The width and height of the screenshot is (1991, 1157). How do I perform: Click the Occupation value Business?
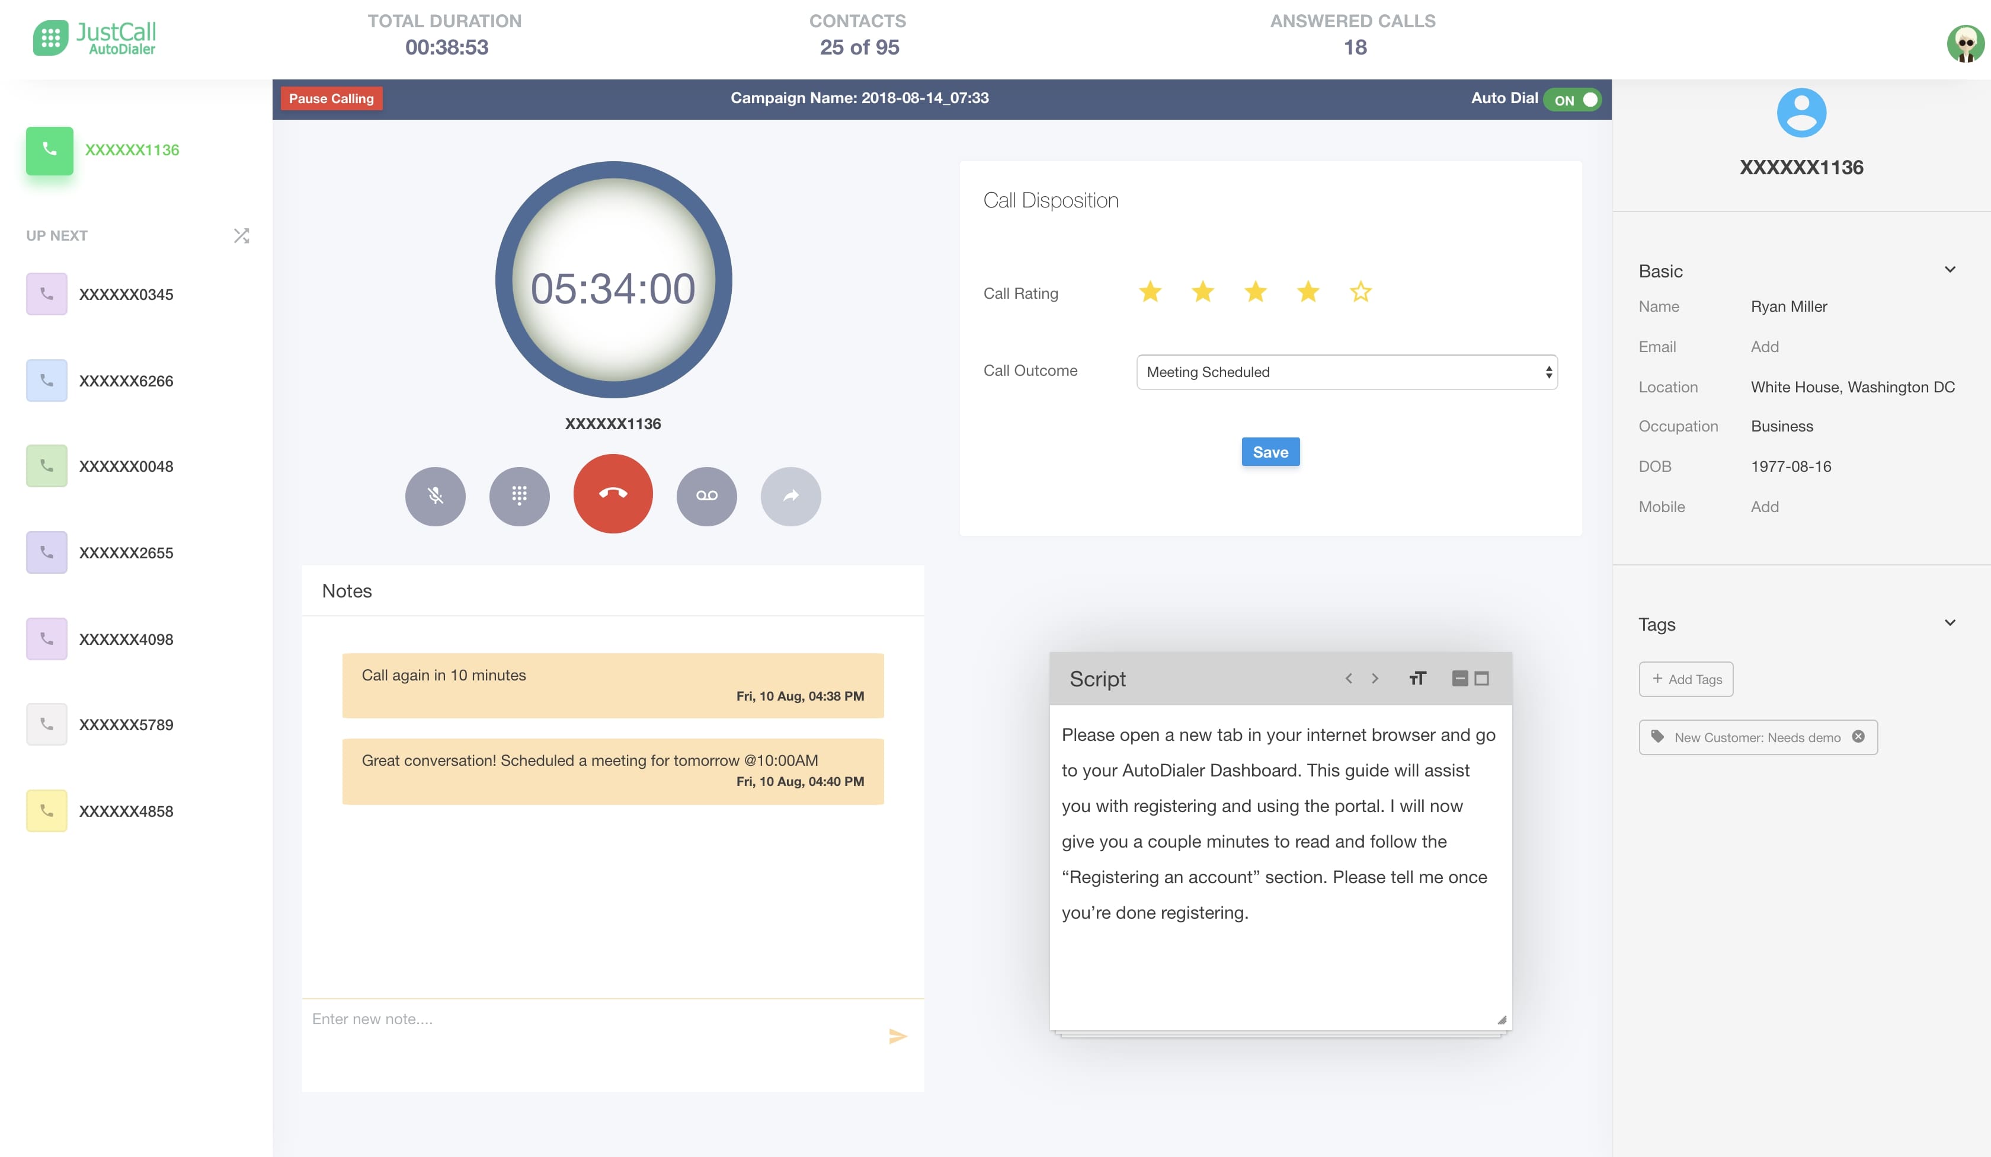point(1782,426)
